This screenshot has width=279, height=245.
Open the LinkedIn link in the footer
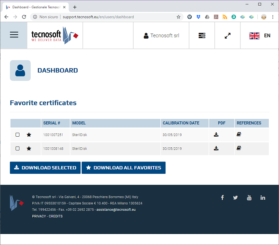262,197
